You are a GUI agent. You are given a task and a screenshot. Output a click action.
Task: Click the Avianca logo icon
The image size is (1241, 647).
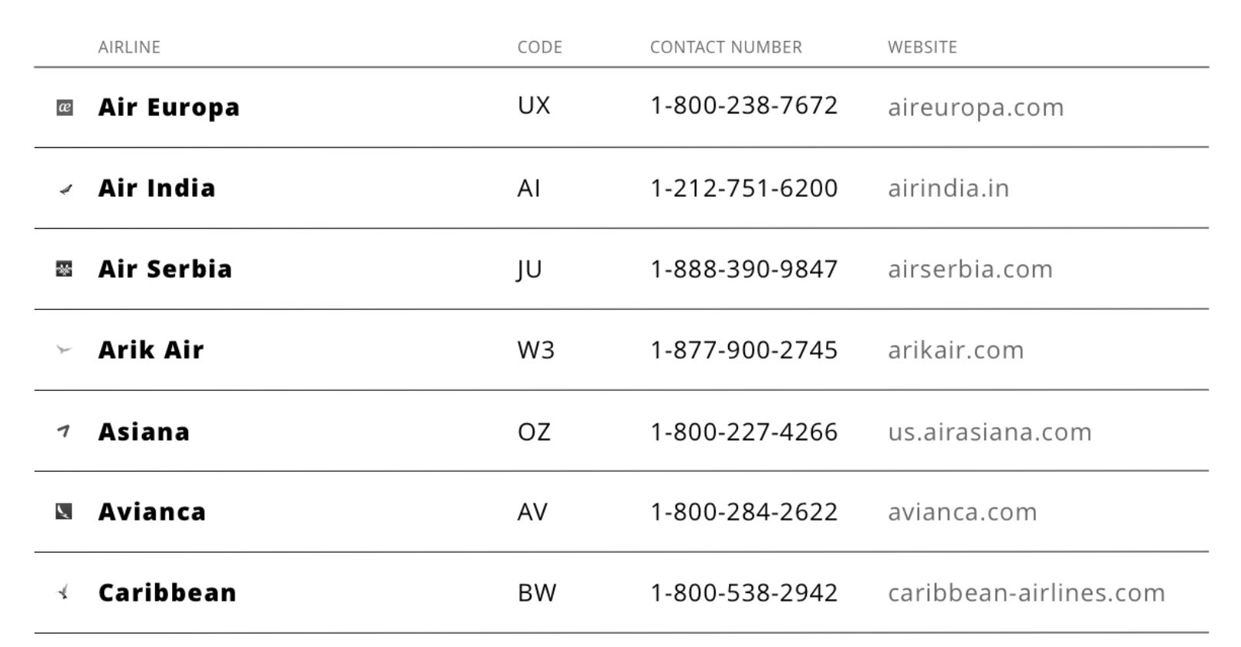64,512
